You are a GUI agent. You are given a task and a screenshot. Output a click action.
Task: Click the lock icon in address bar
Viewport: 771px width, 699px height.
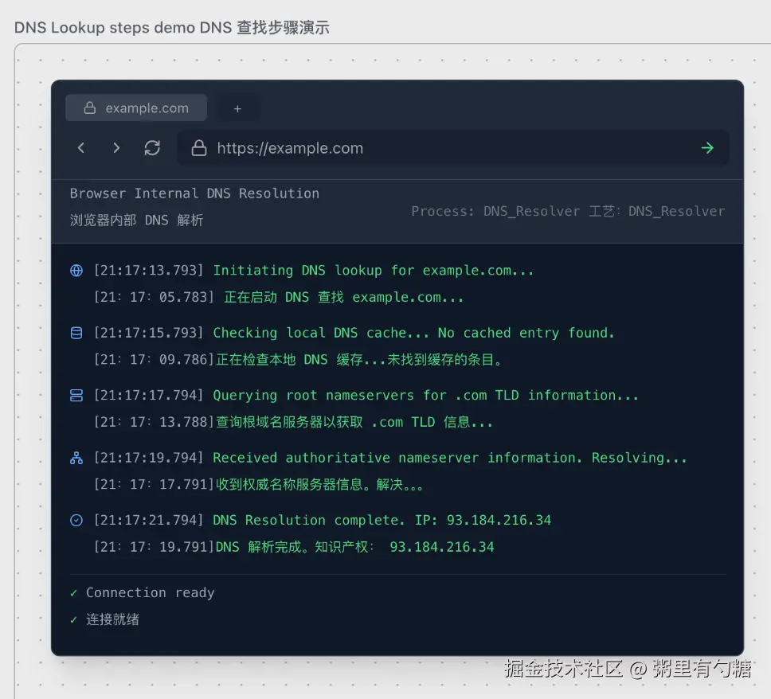(x=199, y=148)
